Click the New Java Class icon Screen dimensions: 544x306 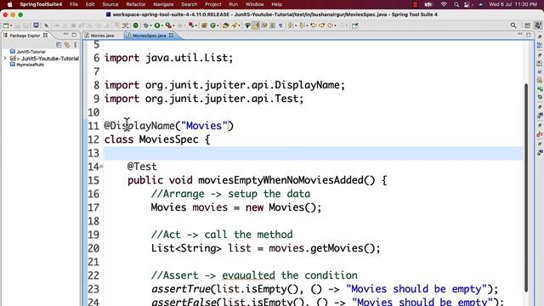pos(213,25)
